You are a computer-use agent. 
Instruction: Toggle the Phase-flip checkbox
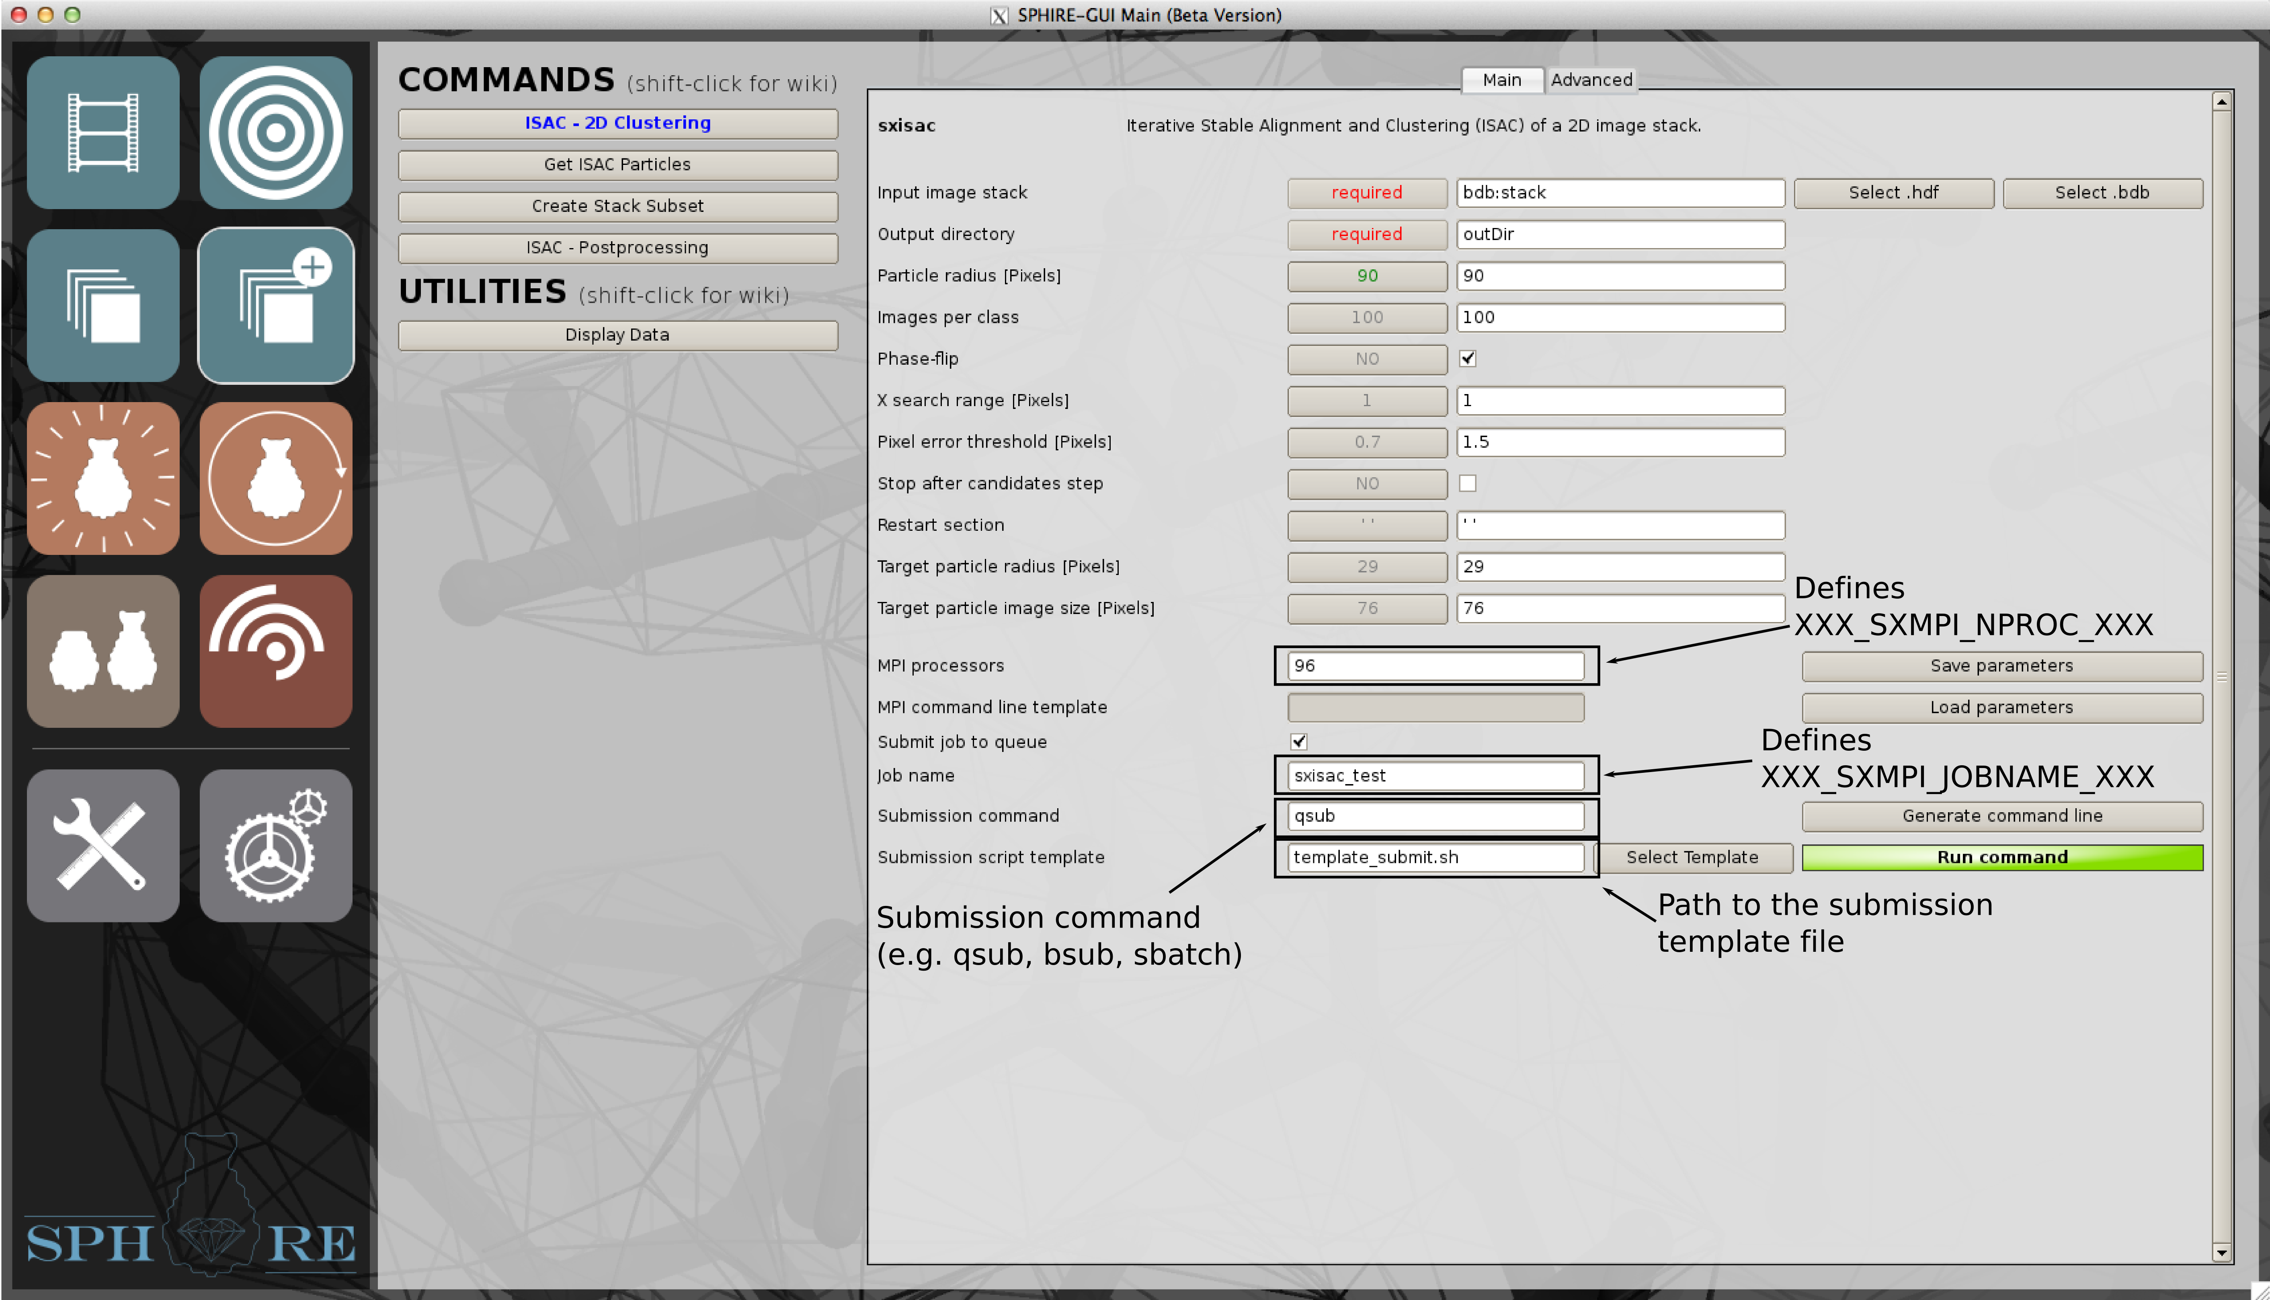1468,359
